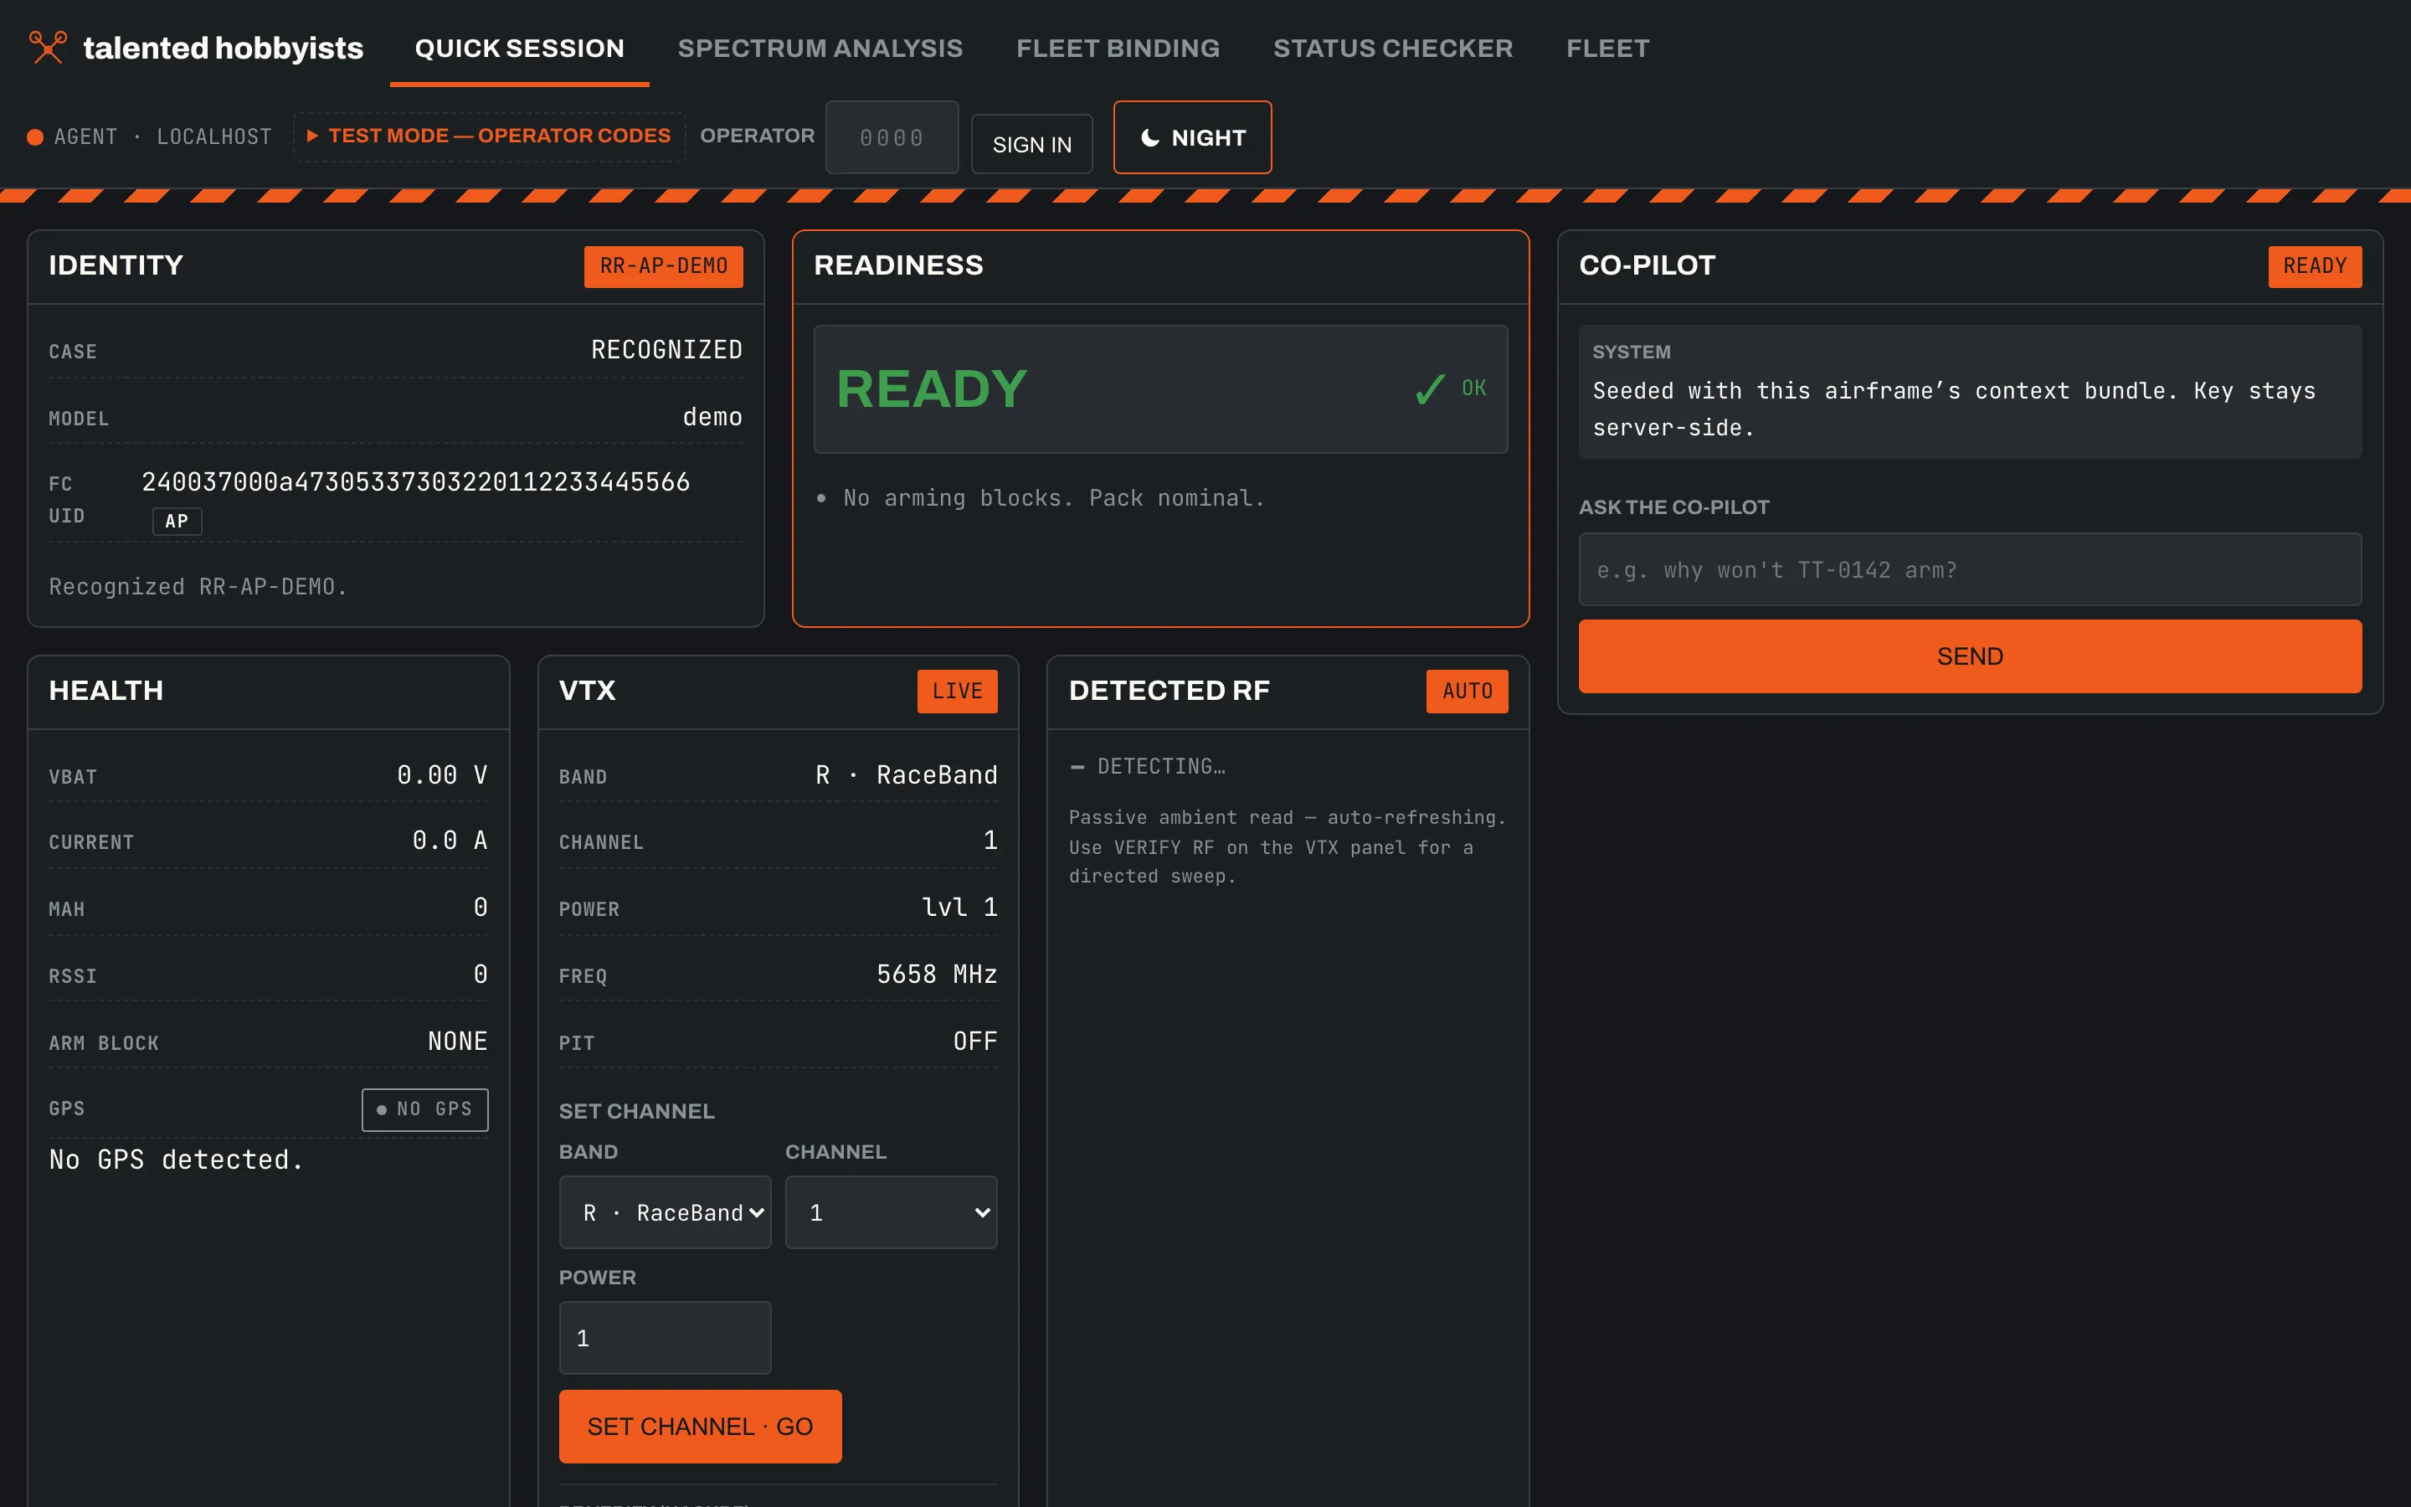Open the STATUS CHECKER tab
Screen dimensions: 2411x1507
tap(1393, 48)
